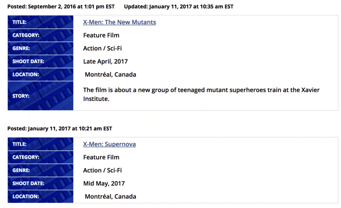341x208 pixels.
Task: Click Montréal, Canada in the Supernova table
Action: coord(110,196)
